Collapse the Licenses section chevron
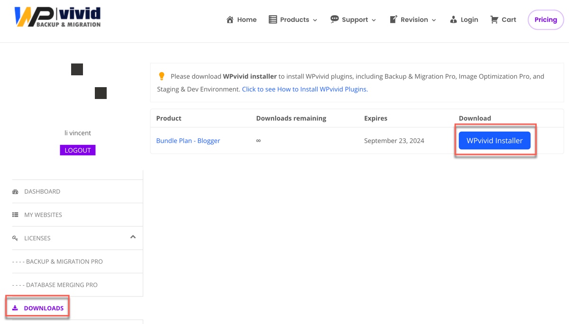Viewport: 569px width, 324px height. click(x=133, y=237)
